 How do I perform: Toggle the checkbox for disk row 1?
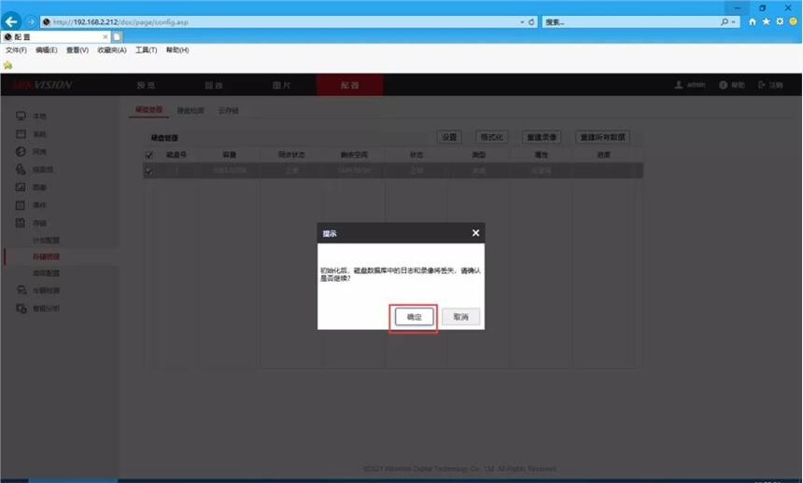(x=148, y=171)
